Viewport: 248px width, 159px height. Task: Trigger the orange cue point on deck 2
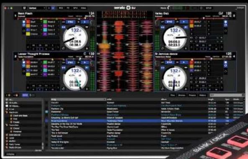pos(191,26)
